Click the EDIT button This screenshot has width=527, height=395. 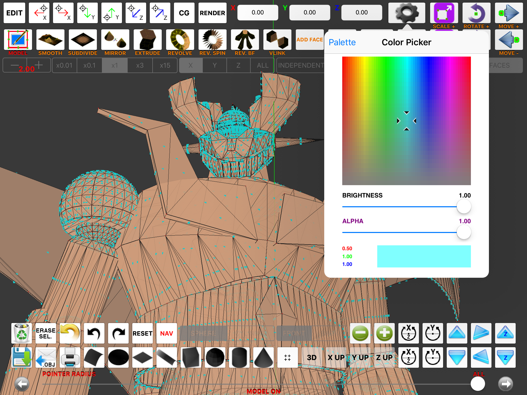pos(14,13)
